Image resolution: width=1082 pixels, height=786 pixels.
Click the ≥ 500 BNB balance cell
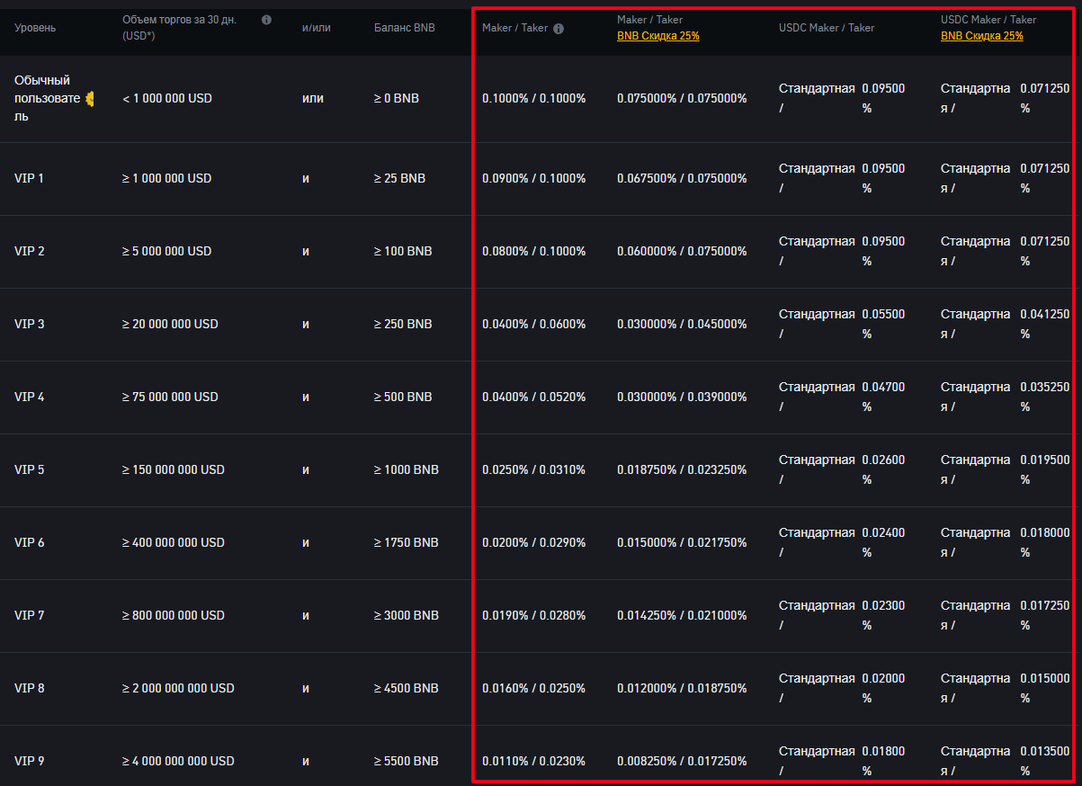click(403, 397)
